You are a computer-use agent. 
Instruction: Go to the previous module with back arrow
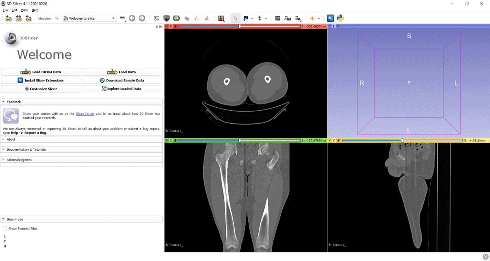(132, 18)
